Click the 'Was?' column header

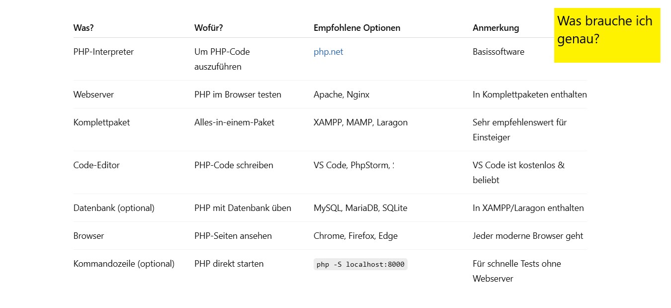84,28
